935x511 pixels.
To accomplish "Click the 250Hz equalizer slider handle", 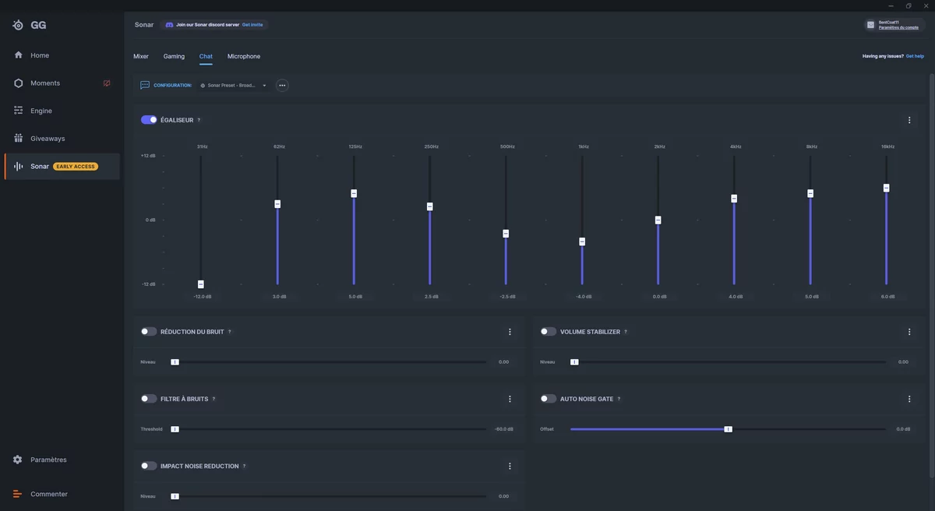I will point(429,206).
